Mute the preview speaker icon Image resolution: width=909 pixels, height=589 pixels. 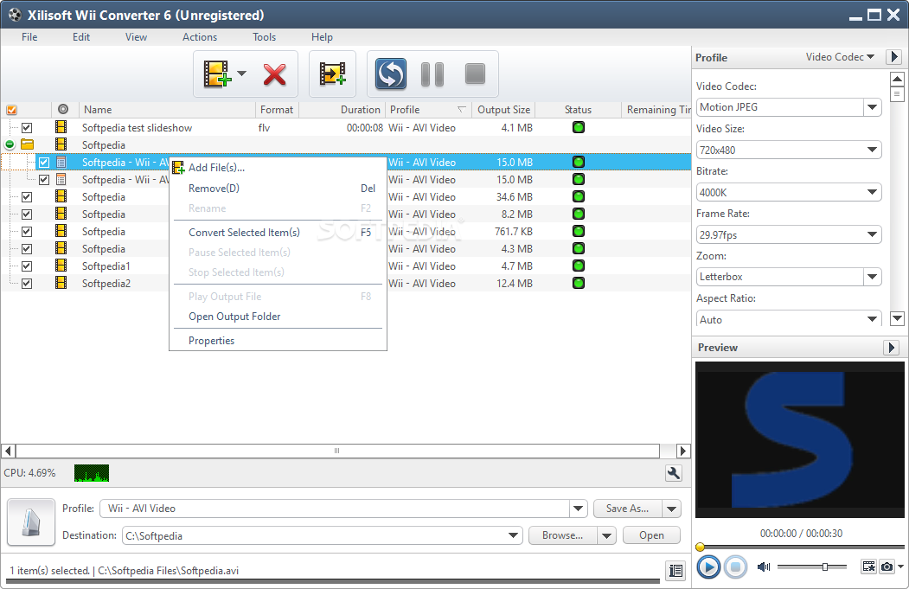click(764, 567)
